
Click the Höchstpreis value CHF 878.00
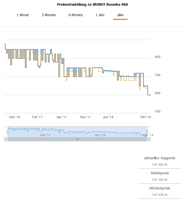[159, 195]
